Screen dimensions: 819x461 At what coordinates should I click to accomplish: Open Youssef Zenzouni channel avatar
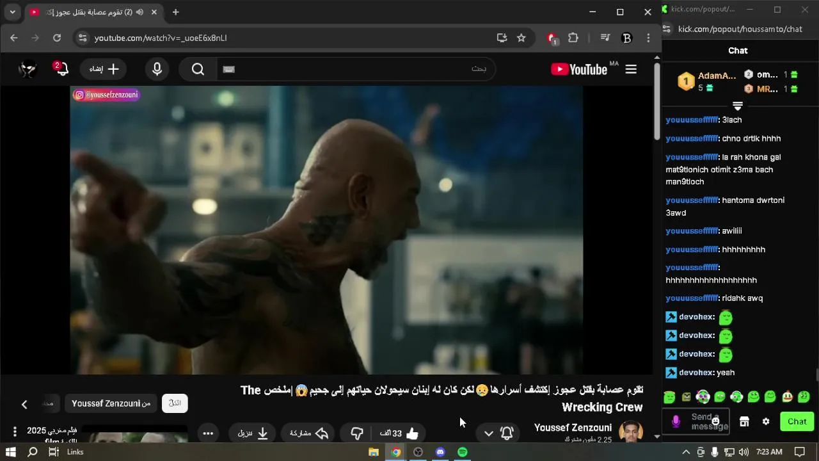(630, 432)
